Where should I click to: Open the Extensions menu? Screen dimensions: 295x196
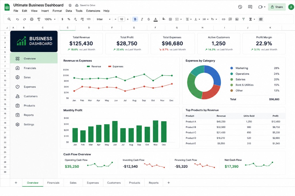(93, 11)
